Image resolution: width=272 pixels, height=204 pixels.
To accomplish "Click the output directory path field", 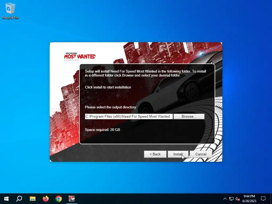I will coord(129,116).
